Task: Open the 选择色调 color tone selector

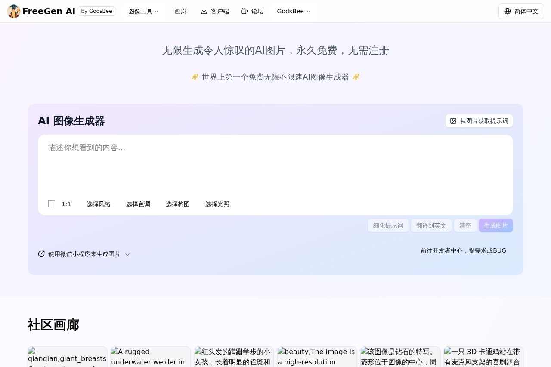Action: (x=138, y=204)
